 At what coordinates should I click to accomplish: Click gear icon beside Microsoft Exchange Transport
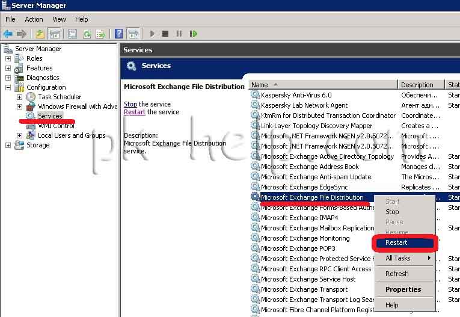(255, 289)
